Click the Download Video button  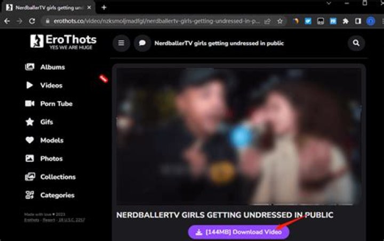point(238,232)
